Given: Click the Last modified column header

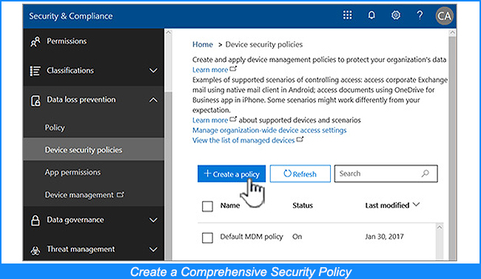Looking at the screenshot, I should (x=387, y=206).
